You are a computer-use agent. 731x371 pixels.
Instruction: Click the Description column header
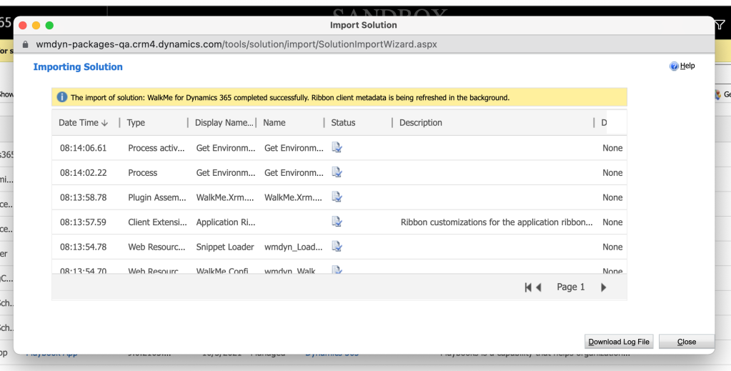pyautogui.click(x=421, y=123)
